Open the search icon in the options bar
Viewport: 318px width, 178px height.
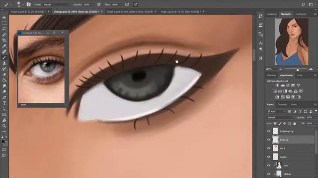[x=303, y=4]
